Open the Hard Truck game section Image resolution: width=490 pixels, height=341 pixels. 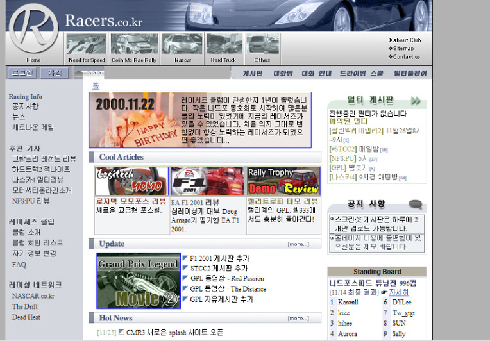224,44
